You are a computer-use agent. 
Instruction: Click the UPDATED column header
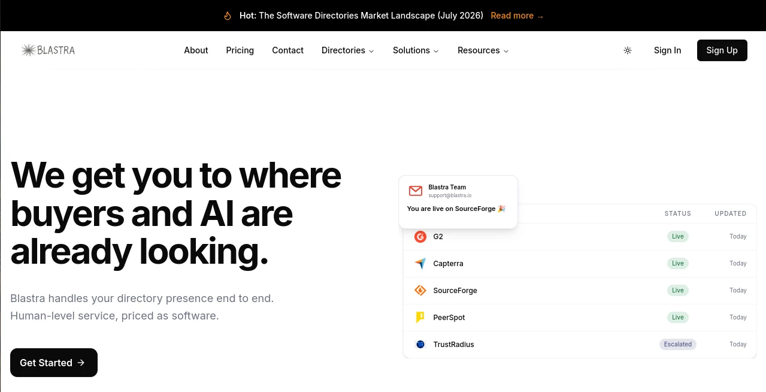tap(731, 214)
